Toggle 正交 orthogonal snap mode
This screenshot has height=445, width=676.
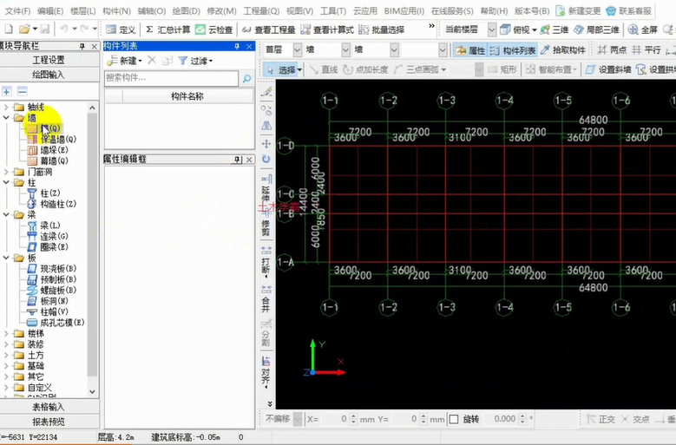pyautogui.click(x=601, y=419)
